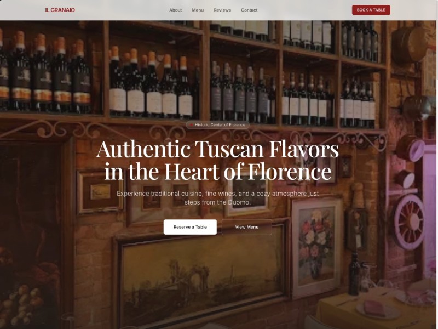Click the empty navbar area beside Contact

point(304,10)
